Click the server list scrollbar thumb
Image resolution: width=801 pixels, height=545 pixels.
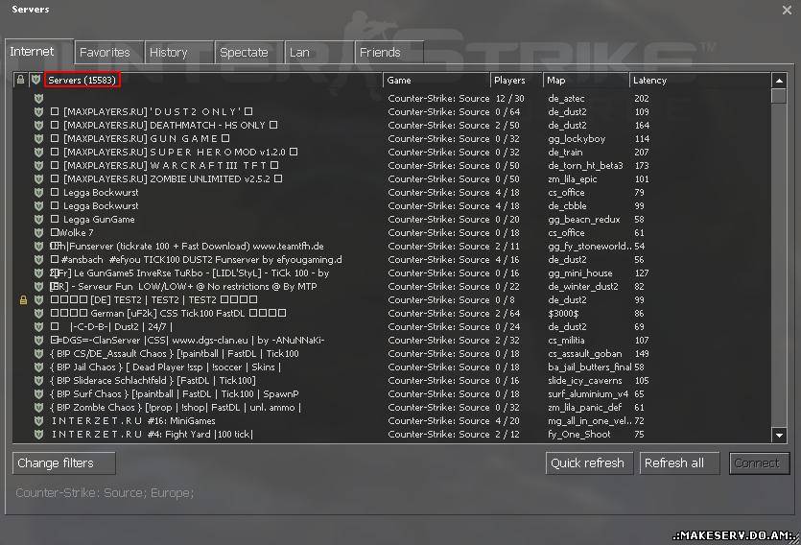[x=779, y=96]
